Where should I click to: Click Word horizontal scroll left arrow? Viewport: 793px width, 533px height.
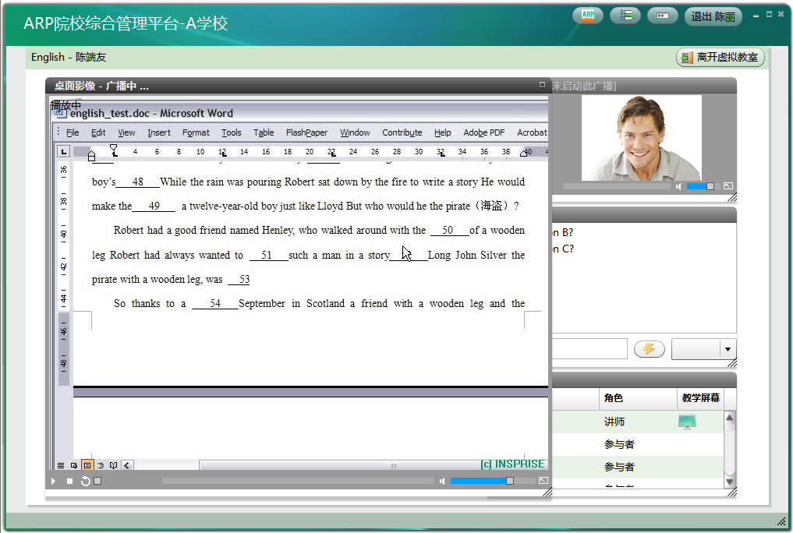[x=127, y=465]
